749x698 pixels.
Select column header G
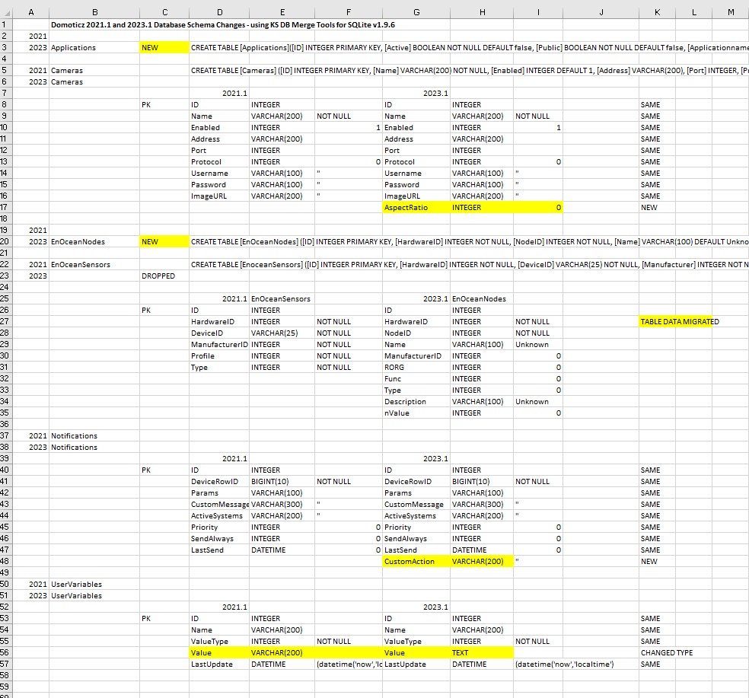[x=416, y=12]
